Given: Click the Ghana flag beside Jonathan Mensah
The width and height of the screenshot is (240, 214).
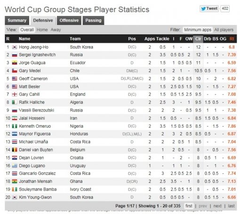Looking at the screenshot, I should point(15,182).
